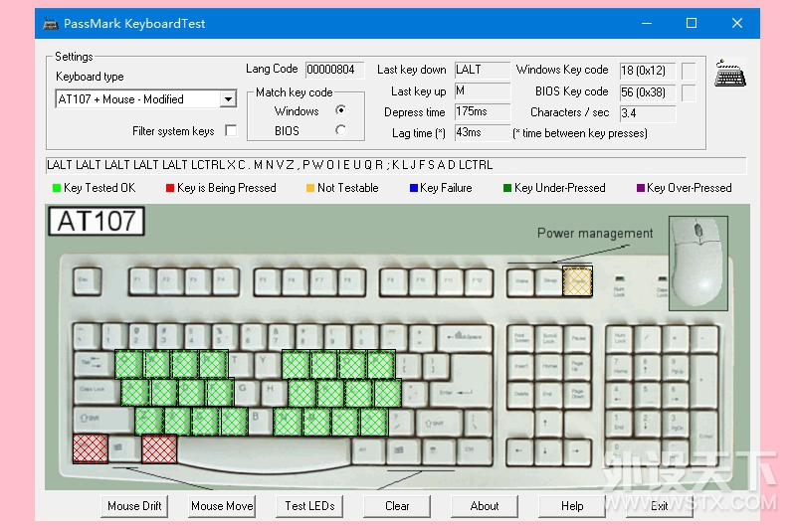Click the red hatched left Alt key
This screenshot has height=530, width=796.
pyautogui.click(x=159, y=448)
